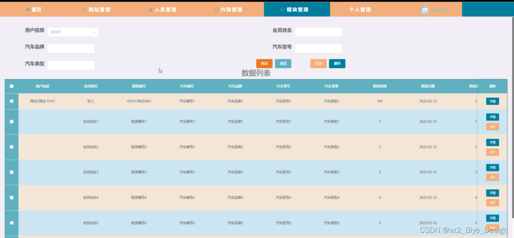Click the 删除 button
This screenshot has height=238, width=514.
click(x=337, y=64)
